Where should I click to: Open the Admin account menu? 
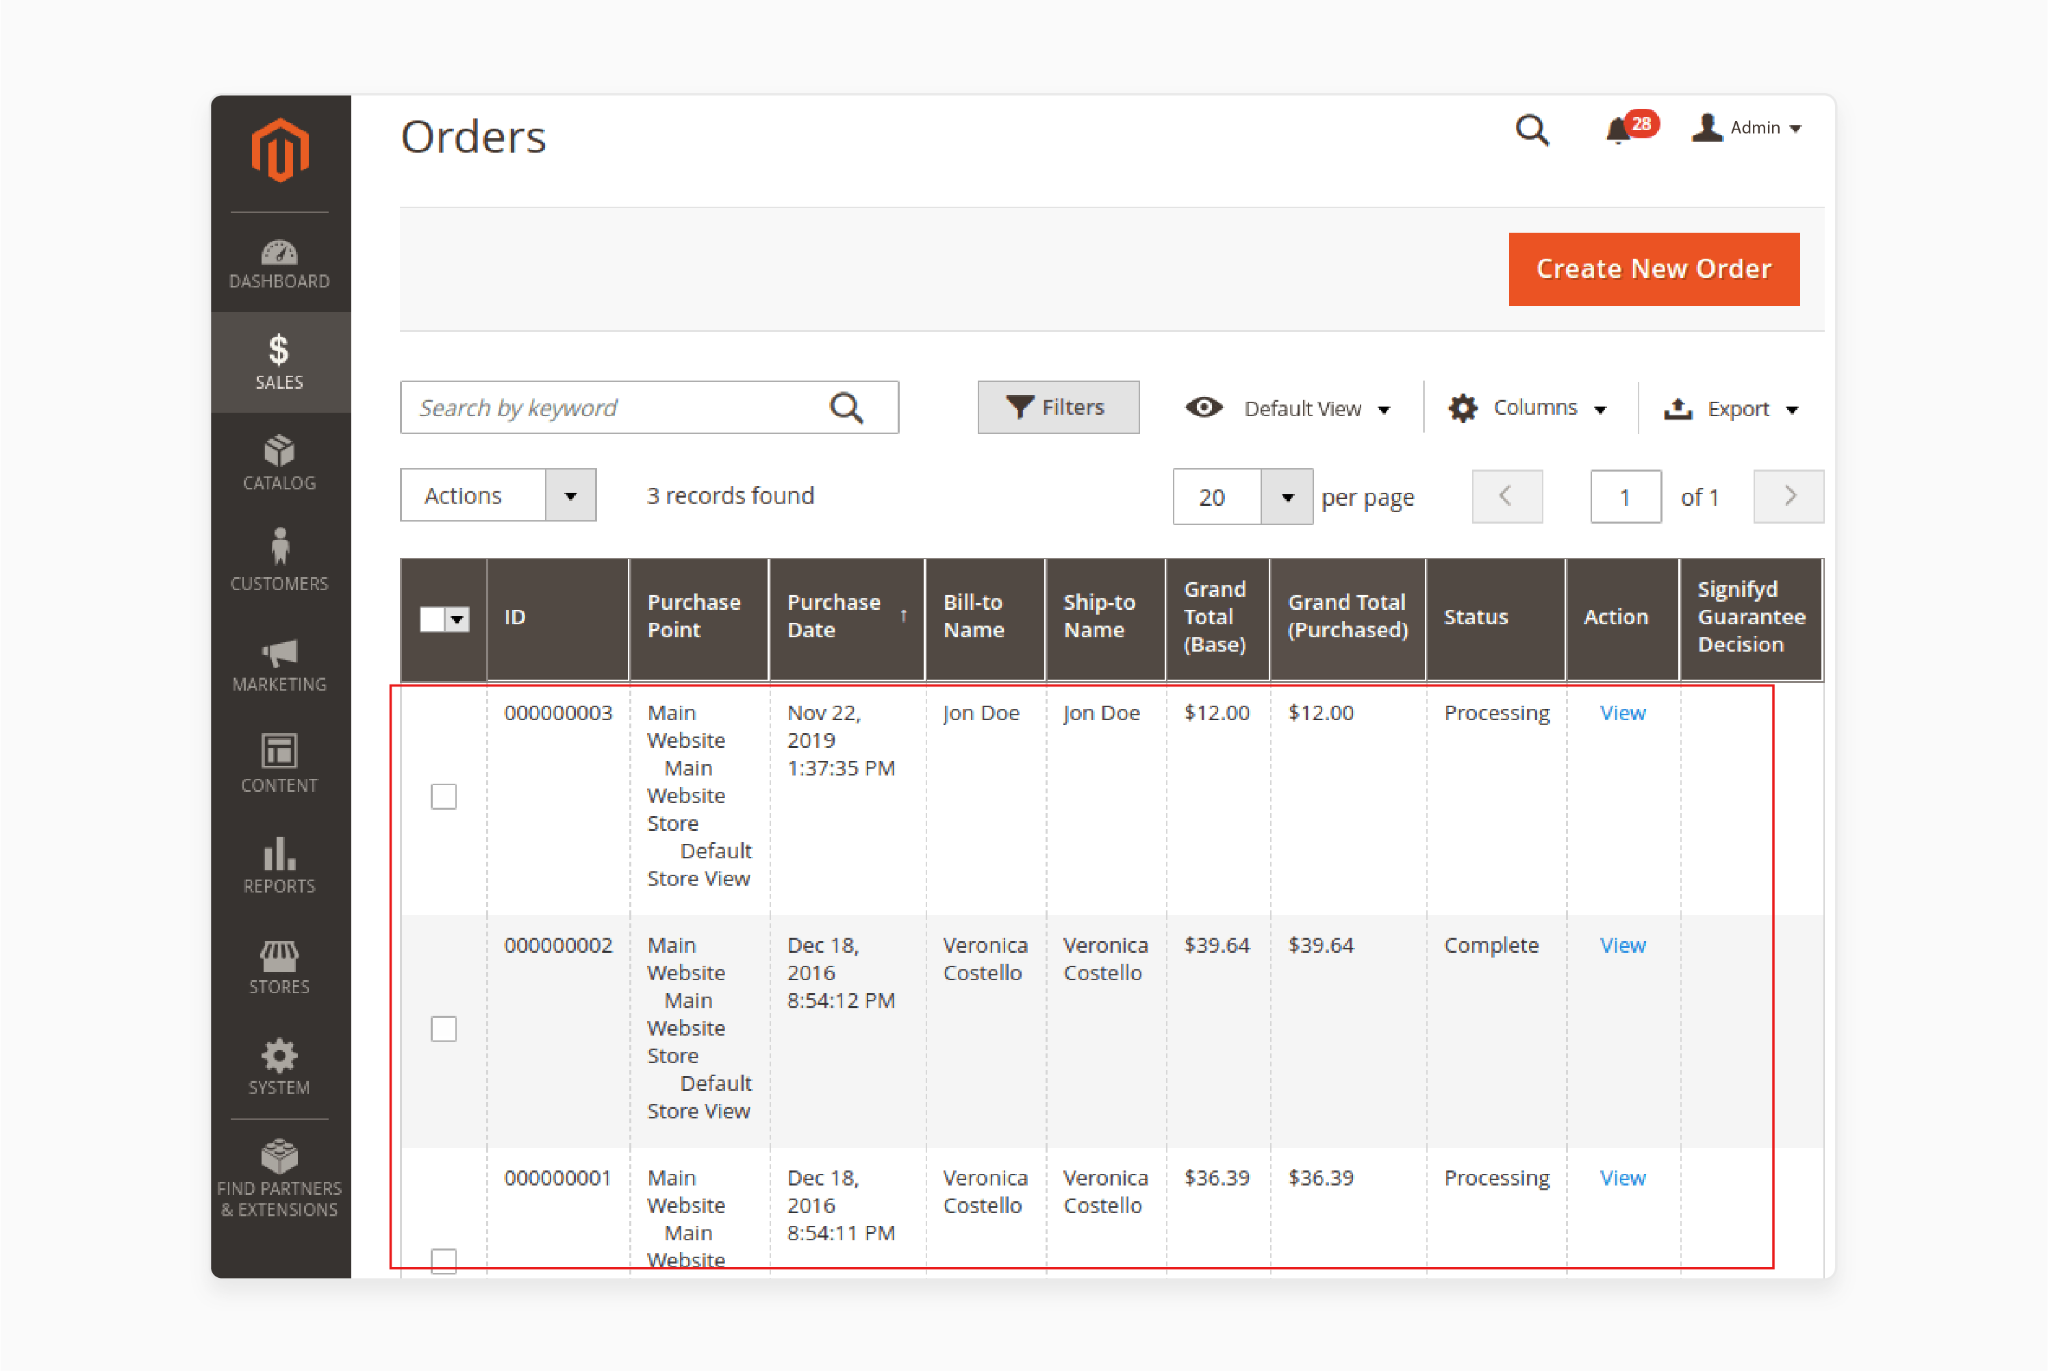pyautogui.click(x=1747, y=129)
